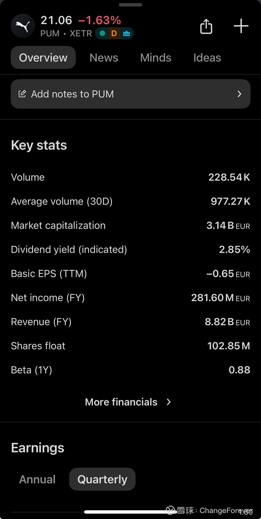Tap the PUM XETR ticker label
261x519 pixels.
click(x=66, y=34)
